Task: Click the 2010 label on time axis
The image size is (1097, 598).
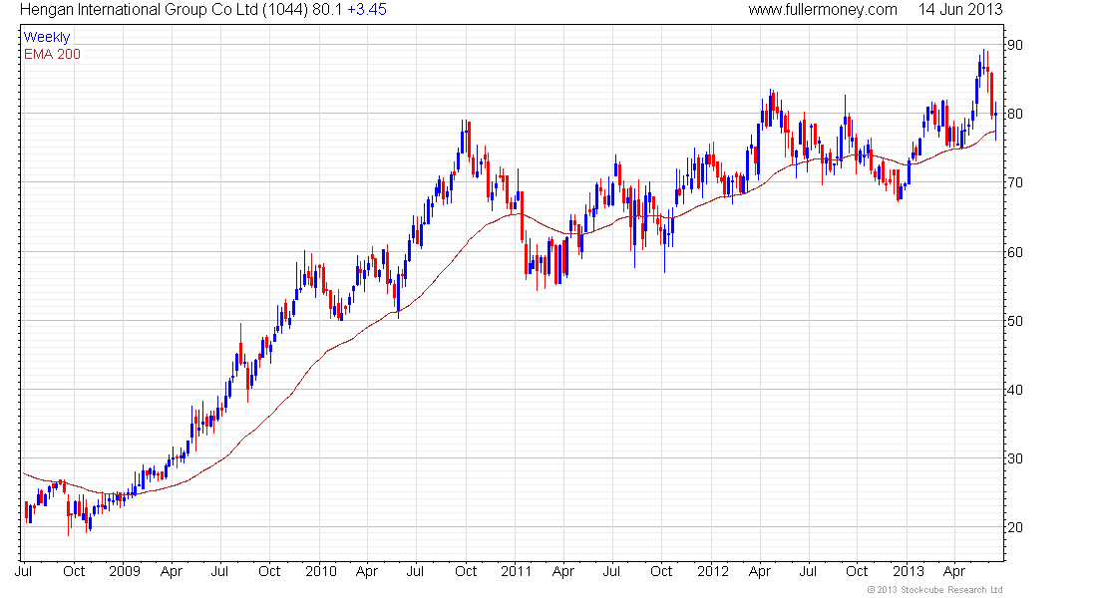Action: [320, 572]
